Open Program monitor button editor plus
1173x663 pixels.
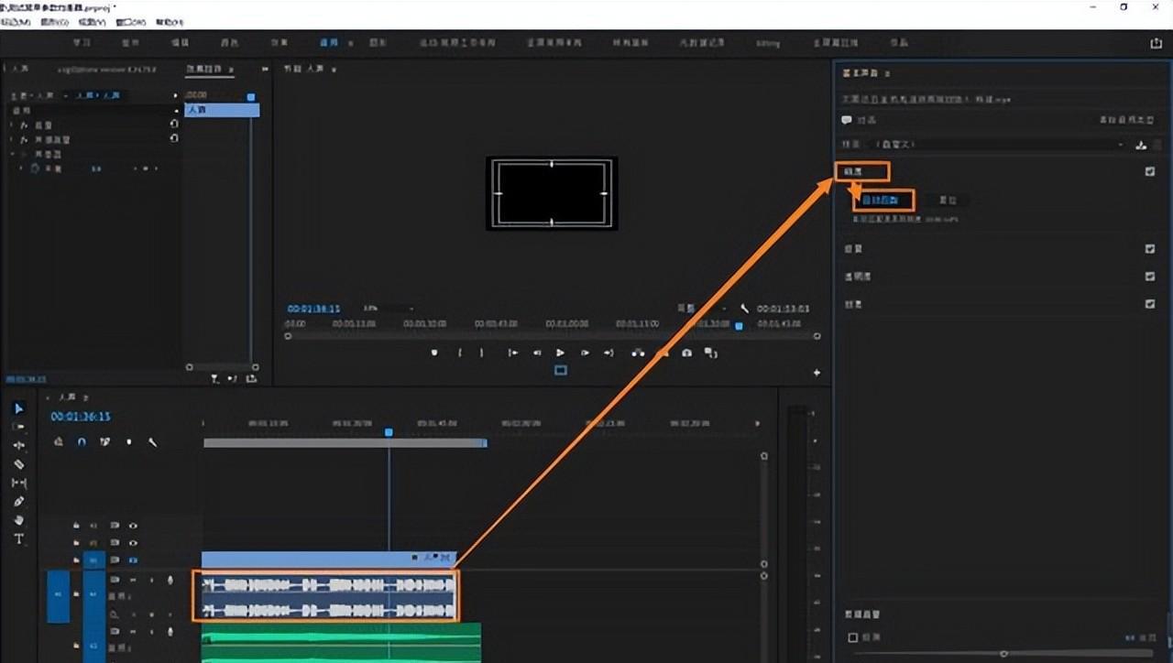click(x=817, y=373)
